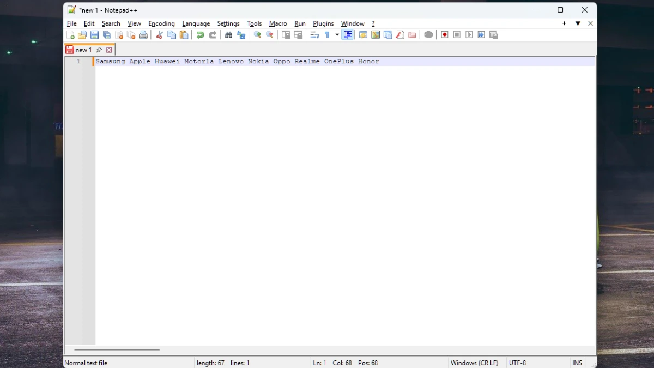
Task: Save the file with the blue floppy icon
Action: (94, 35)
